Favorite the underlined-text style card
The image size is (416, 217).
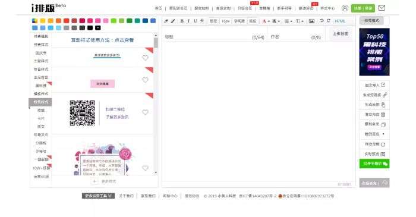(x=145, y=58)
